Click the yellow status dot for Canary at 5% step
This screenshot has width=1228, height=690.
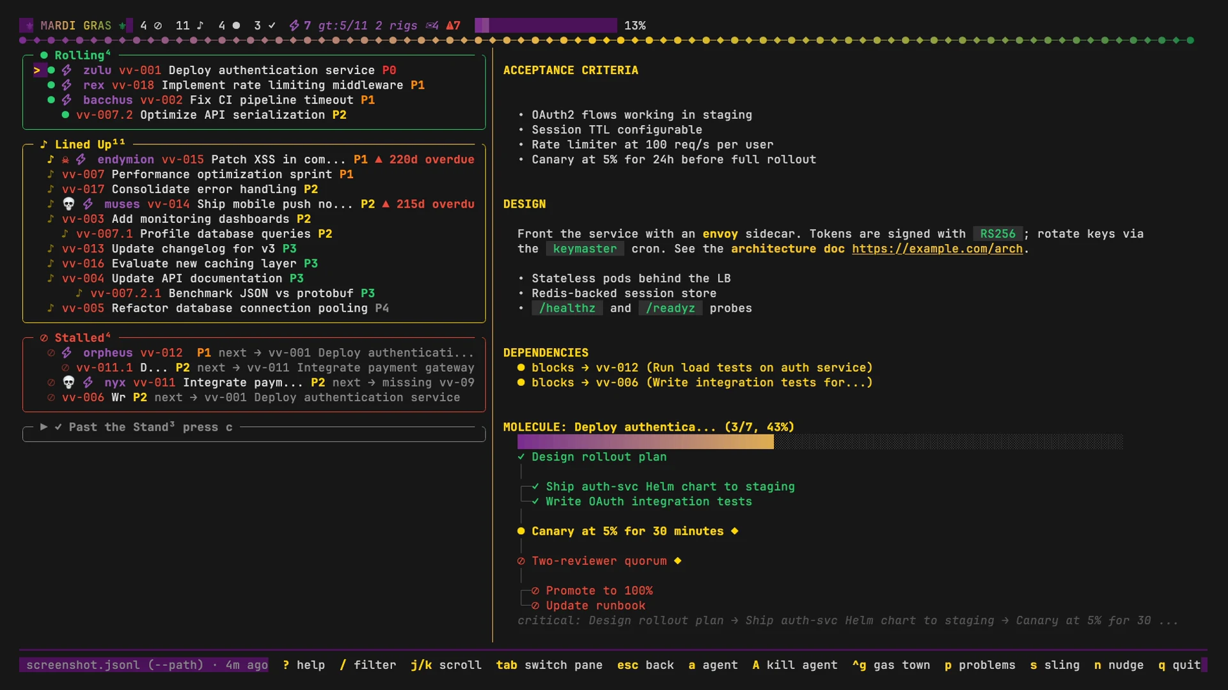(521, 531)
